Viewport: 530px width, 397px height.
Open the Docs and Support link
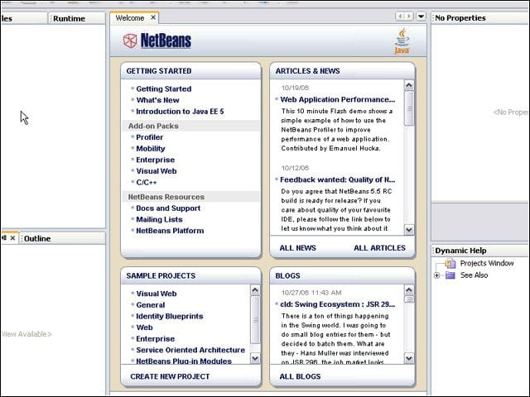(168, 208)
